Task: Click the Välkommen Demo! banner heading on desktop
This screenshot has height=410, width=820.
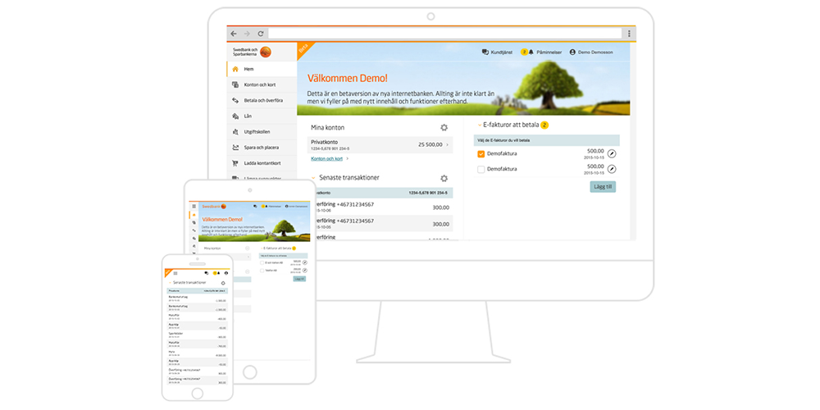Action: [x=347, y=79]
